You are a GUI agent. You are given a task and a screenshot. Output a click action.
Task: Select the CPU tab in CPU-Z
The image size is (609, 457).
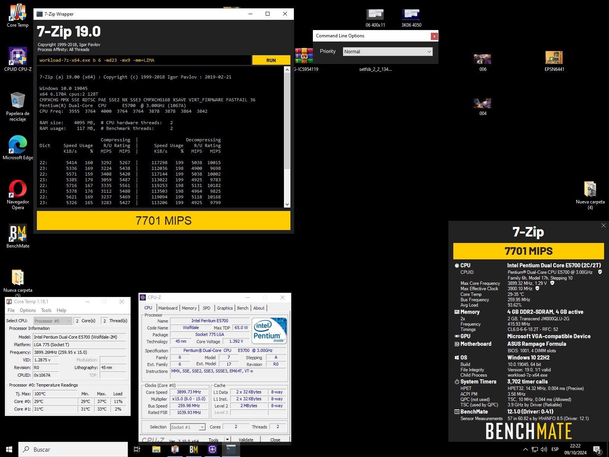point(148,308)
